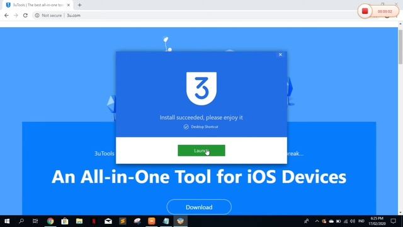Close the 3uTools browser tab
The width and height of the screenshot is (403, 227).
69,5
